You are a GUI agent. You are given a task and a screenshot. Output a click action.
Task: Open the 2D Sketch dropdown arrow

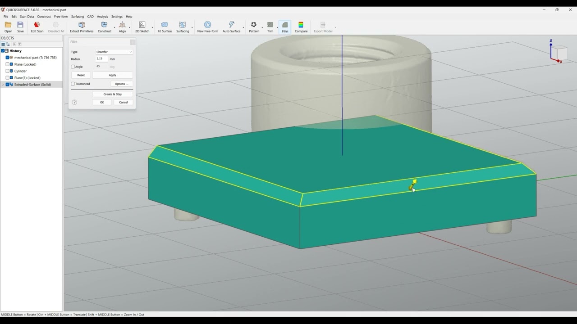pyautogui.click(x=152, y=27)
